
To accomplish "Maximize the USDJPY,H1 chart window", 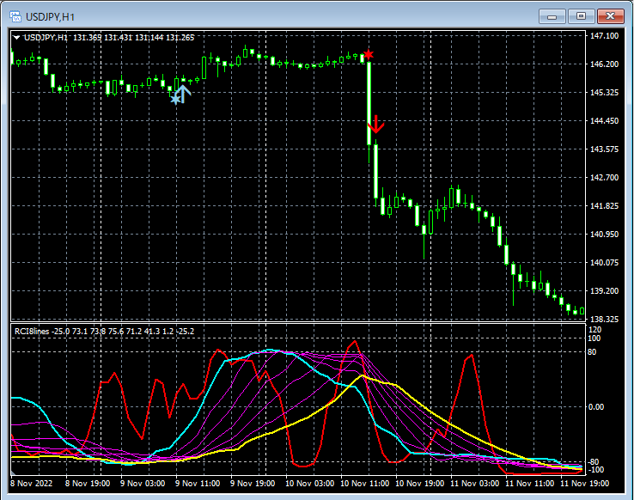I will 581,15.
